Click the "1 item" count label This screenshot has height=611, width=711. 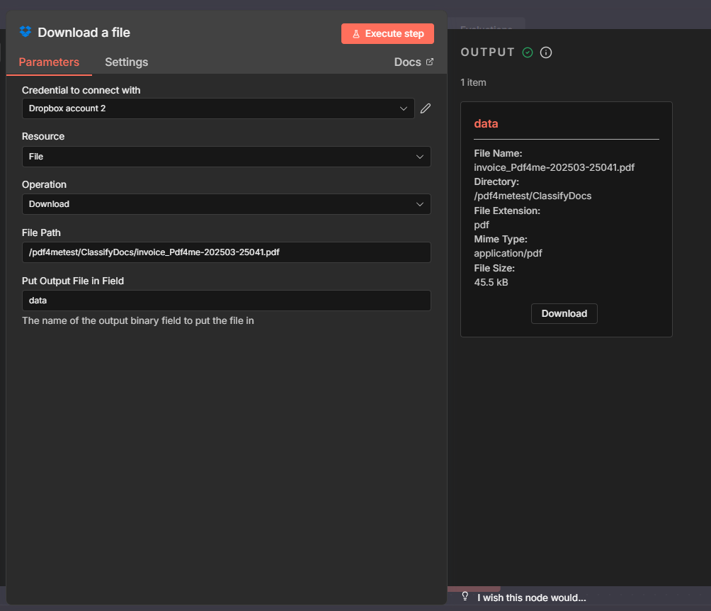tap(473, 82)
